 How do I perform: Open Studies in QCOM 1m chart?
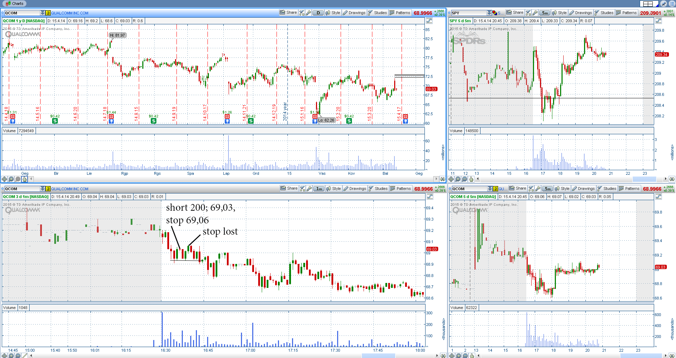tap(378, 189)
